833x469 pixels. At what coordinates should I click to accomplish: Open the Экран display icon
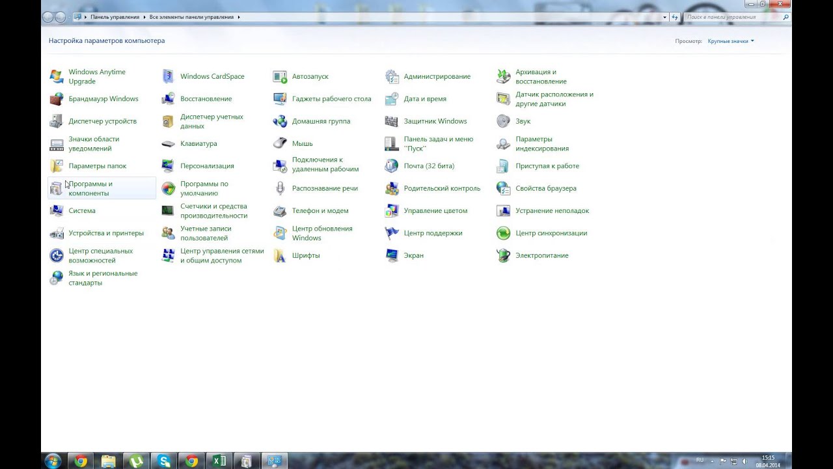392,255
